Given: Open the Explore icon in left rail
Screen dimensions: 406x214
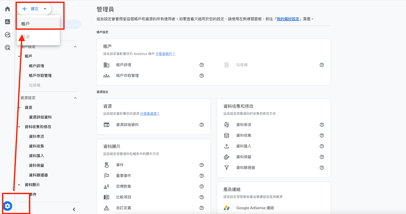Looking at the screenshot, I should point(8,35).
